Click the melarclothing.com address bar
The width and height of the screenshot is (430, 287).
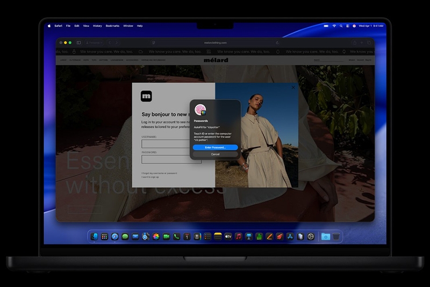[216, 43]
